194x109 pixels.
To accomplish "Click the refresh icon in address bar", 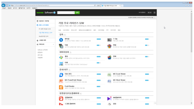I will coord(99,6).
